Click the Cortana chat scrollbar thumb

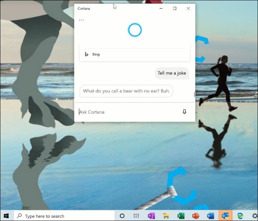194,95
